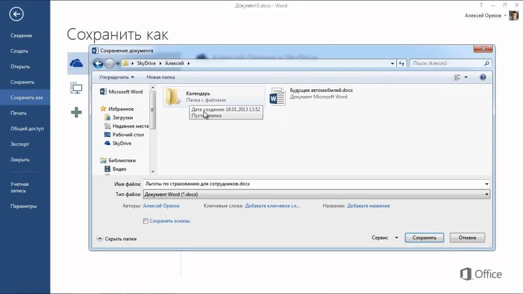Open the Тип файла combo box

pos(316,194)
